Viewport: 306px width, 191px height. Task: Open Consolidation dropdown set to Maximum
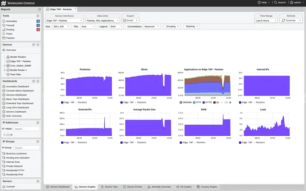(x=152, y=26)
